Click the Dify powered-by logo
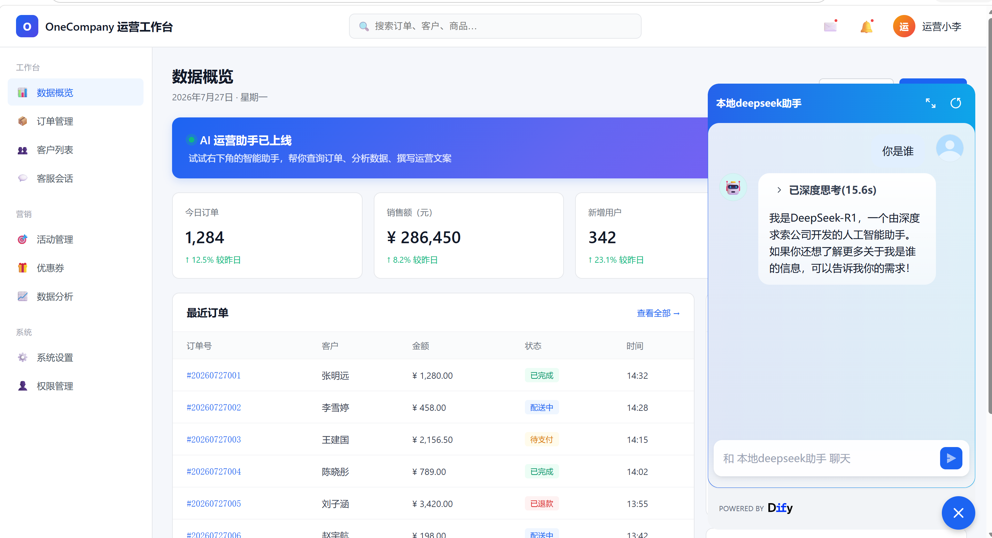Image resolution: width=992 pixels, height=538 pixels. (780, 508)
